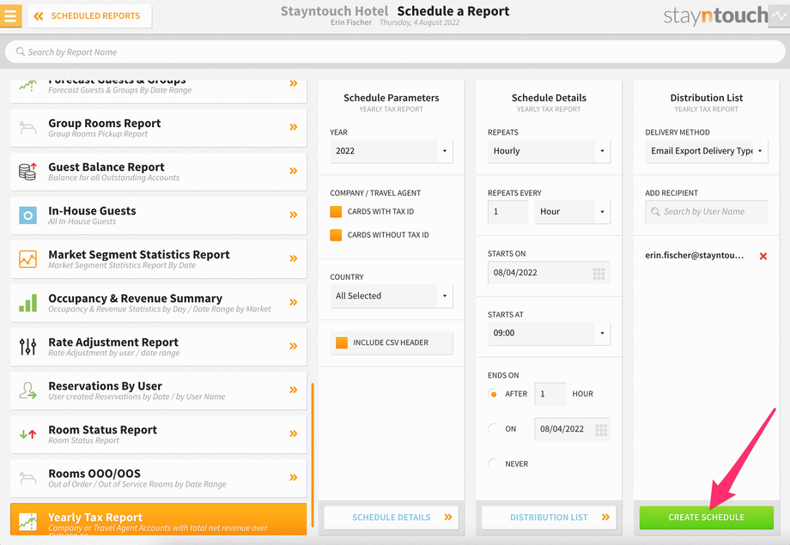Select the Ends On After radio
Screen dimensions: 790x545
click(493, 394)
